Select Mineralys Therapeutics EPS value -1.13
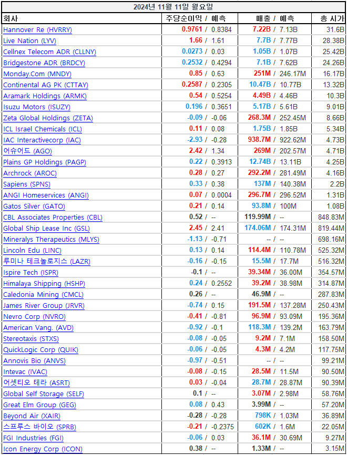347x455 pixels. coord(195,239)
